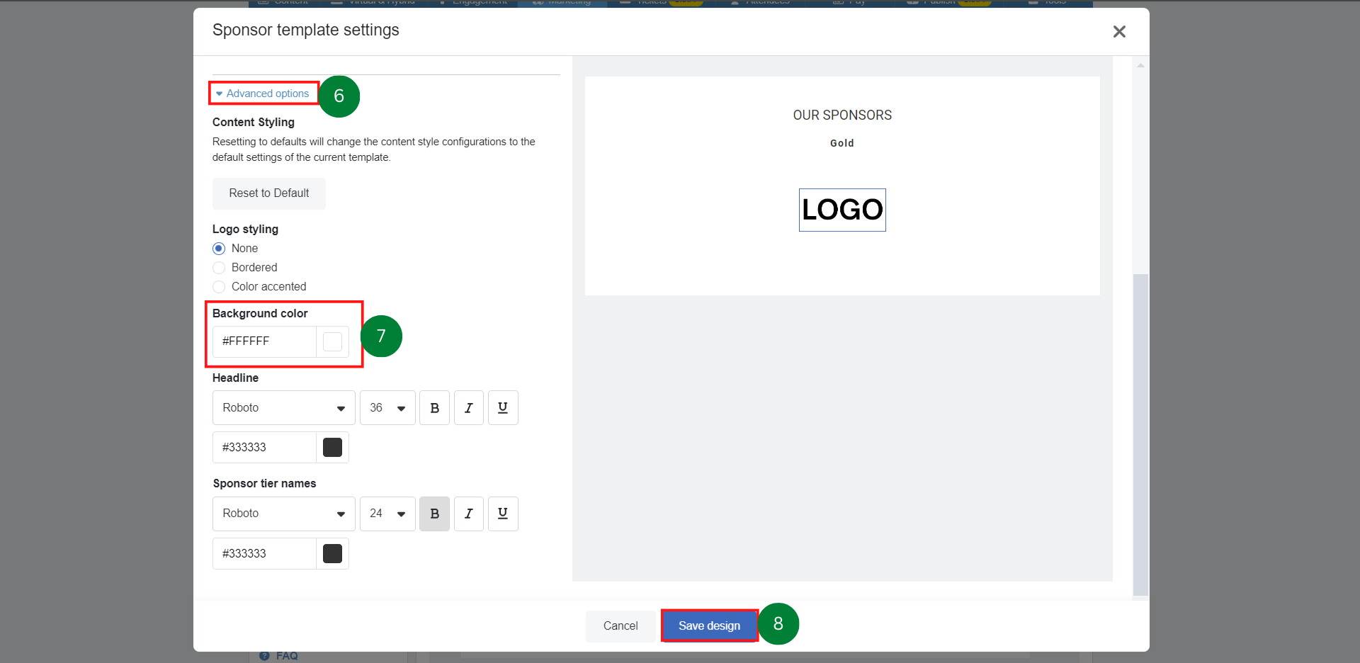This screenshot has height=663, width=1360.
Task: Italicize the Headline font
Action: (468, 407)
